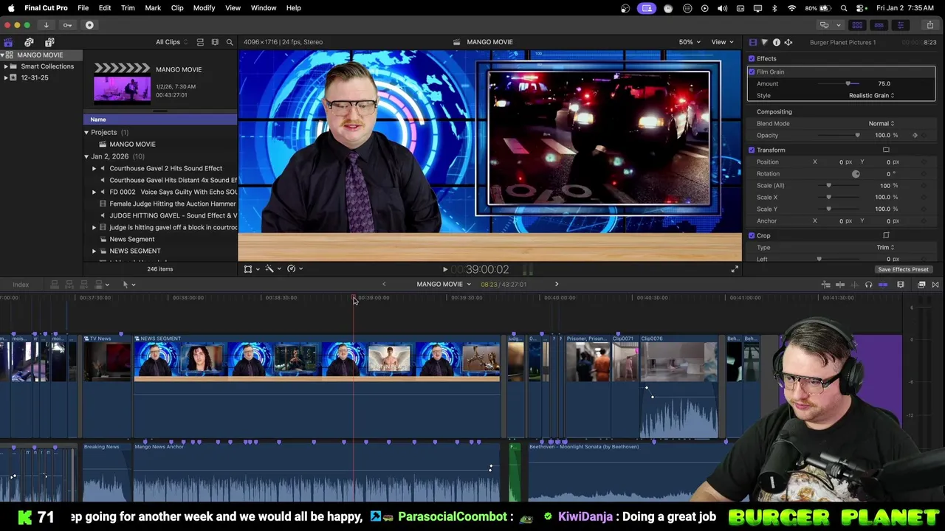This screenshot has height=531, width=945.
Task: Uncheck the Film Grain effect
Action: click(x=752, y=72)
